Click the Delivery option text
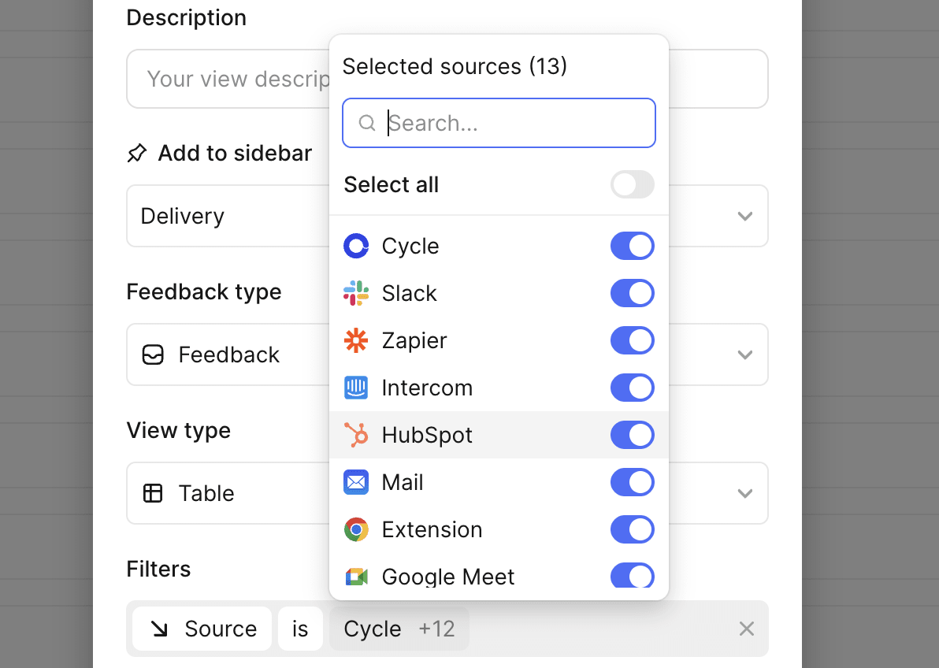 183,216
